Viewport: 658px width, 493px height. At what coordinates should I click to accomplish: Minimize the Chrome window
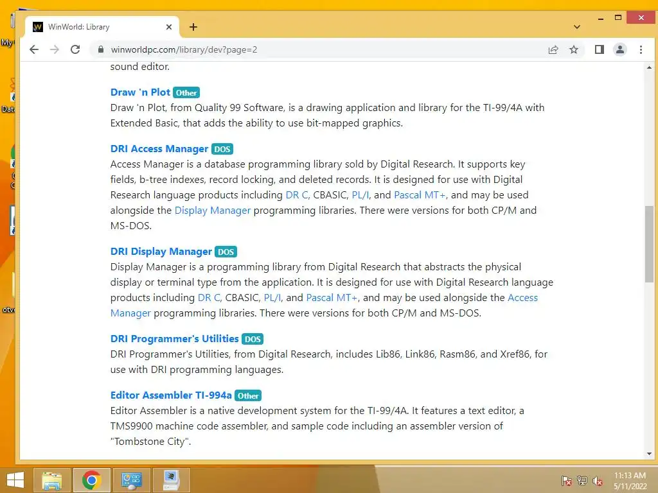pos(601,18)
